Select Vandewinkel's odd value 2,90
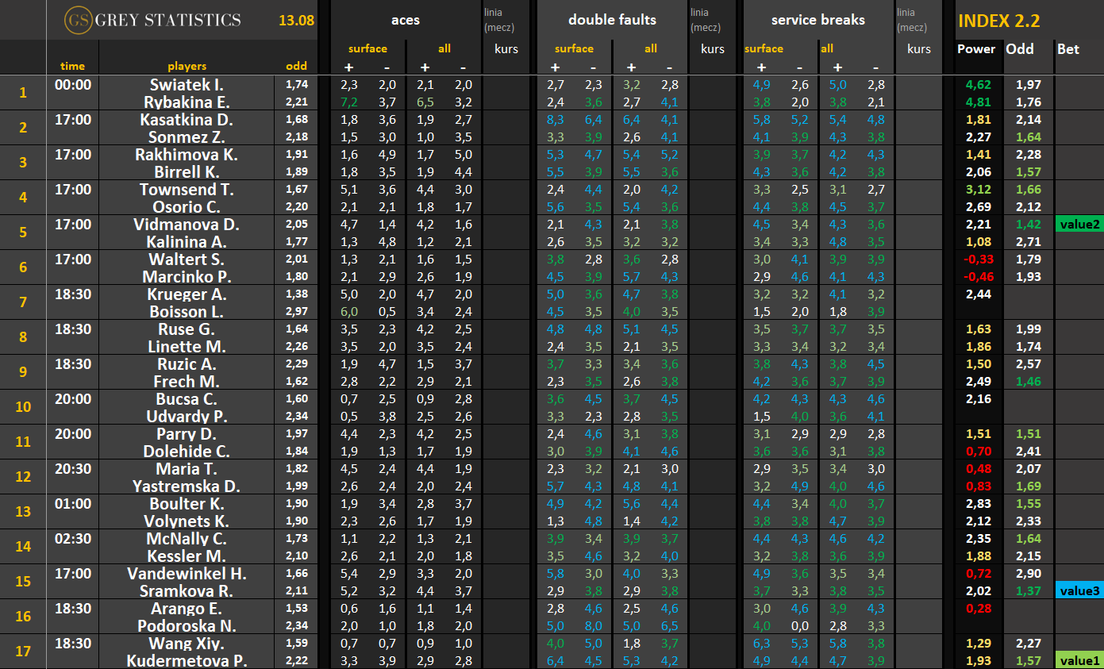The image size is (1104, 669). tap(1029, 573)
